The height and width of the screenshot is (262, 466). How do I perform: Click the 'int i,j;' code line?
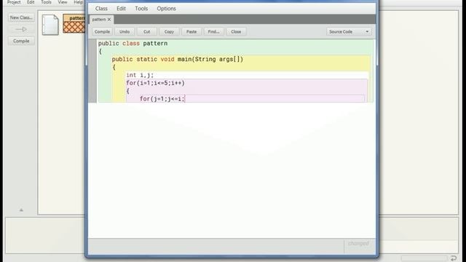[x=140, y=75]
